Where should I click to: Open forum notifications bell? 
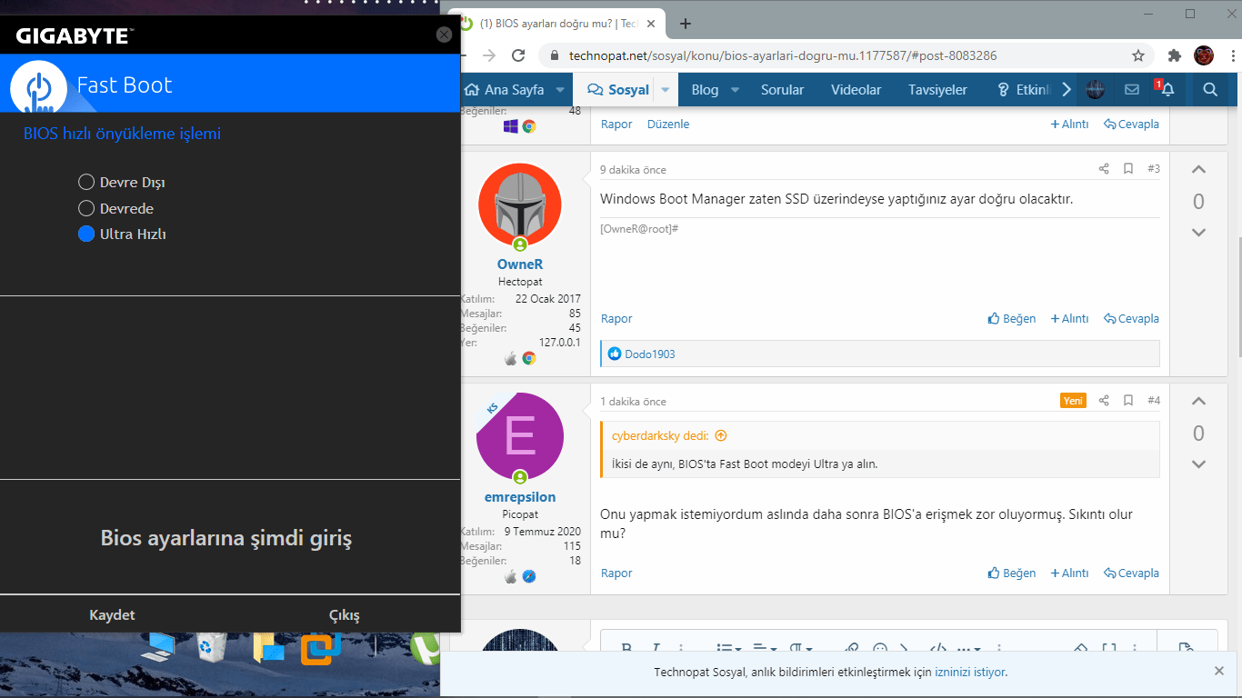click(x=1167, y=89)
